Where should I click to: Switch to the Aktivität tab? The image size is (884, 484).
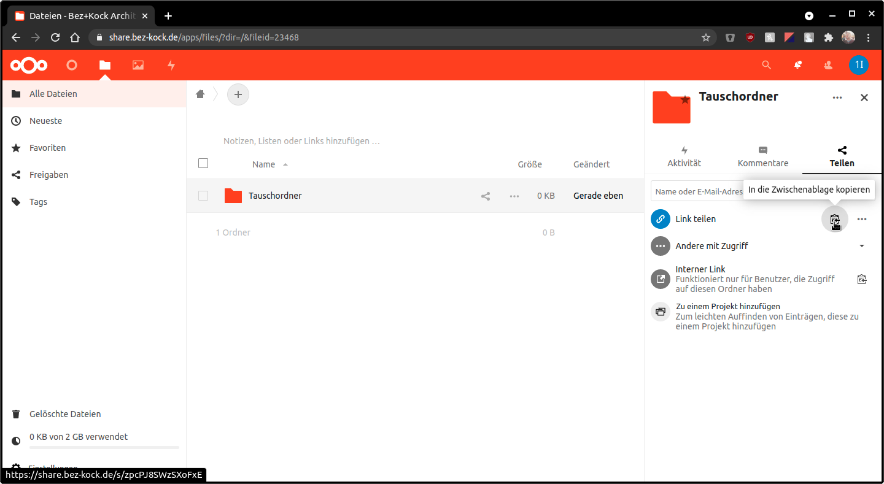(x=684, y=157)
